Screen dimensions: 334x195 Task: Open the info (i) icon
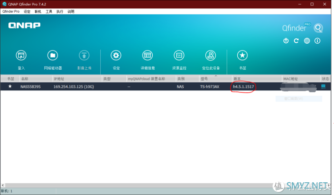pyautogui.click(x=317, y=41)
